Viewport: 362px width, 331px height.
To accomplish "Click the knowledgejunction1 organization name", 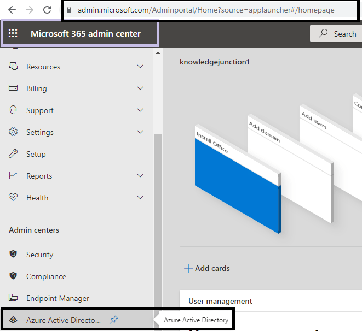I will pos(215,62).
